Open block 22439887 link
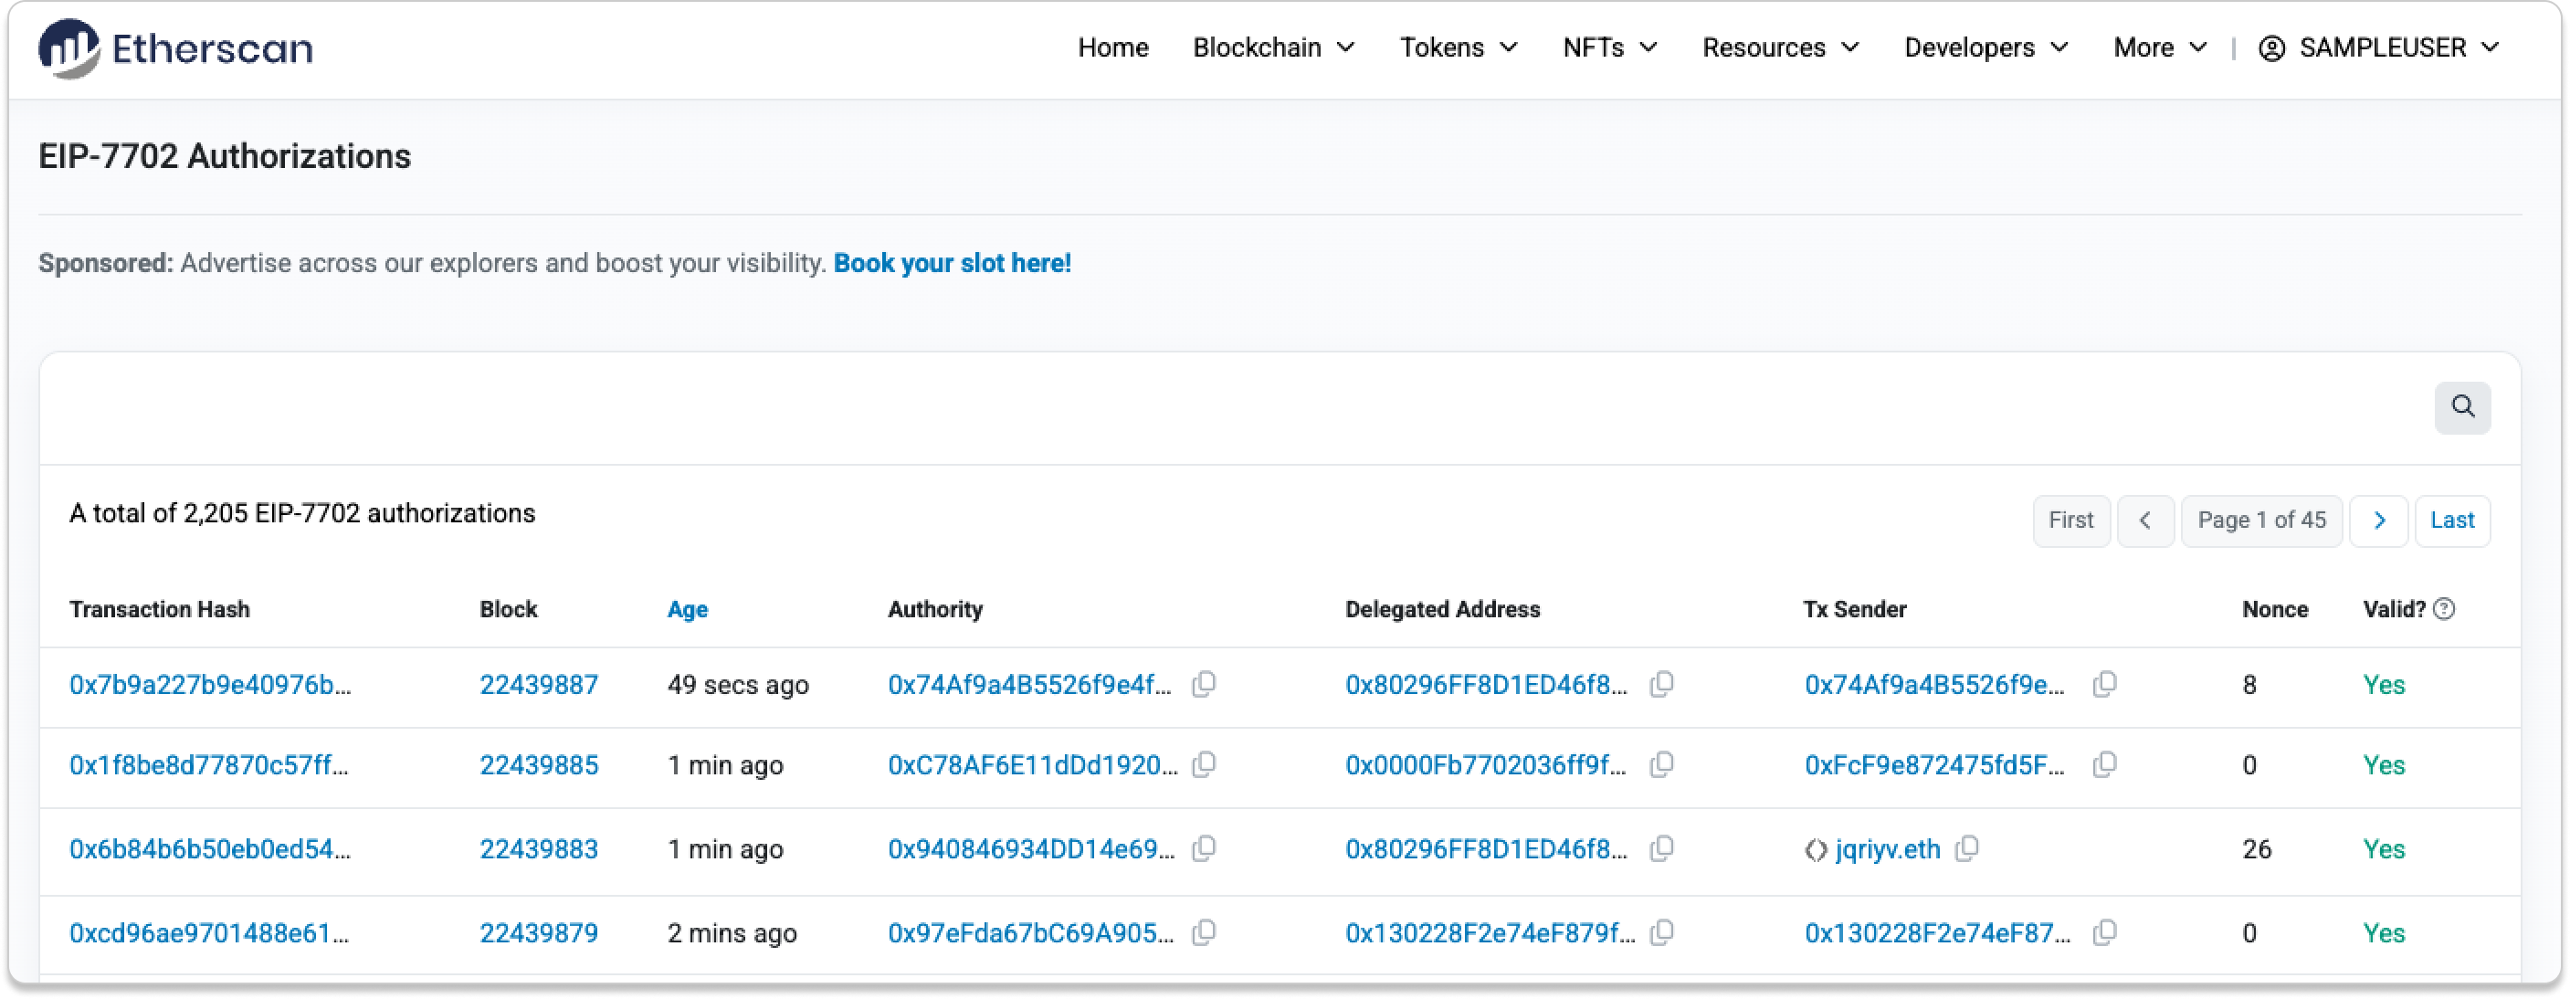 (x=539, y=686)
